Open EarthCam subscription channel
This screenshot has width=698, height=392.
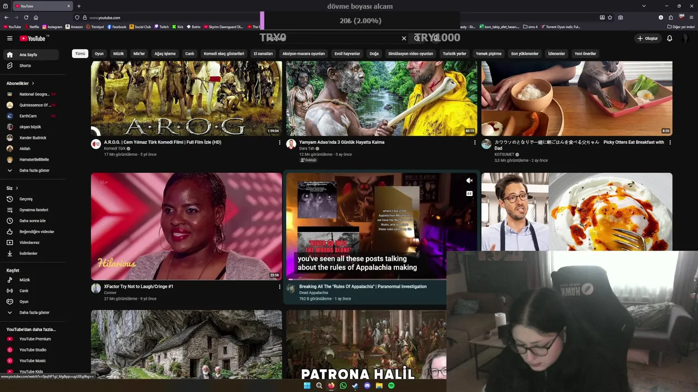point(32,116)
